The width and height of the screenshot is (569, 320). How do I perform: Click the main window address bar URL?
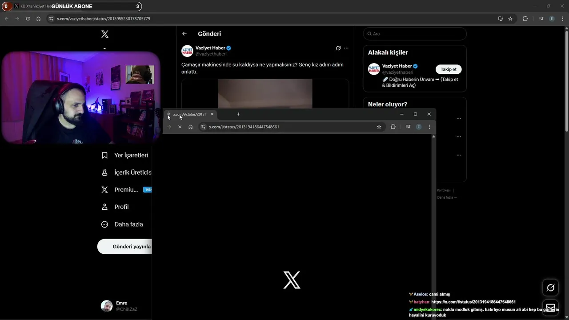(104, 19)
